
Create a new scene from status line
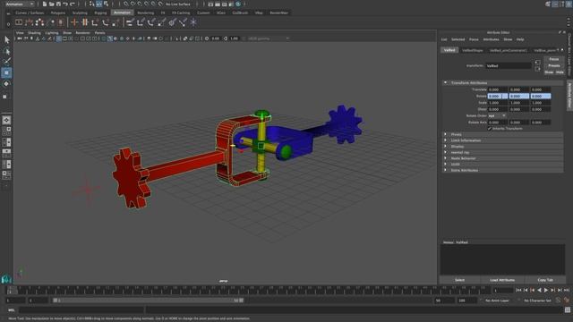(44, 4)
